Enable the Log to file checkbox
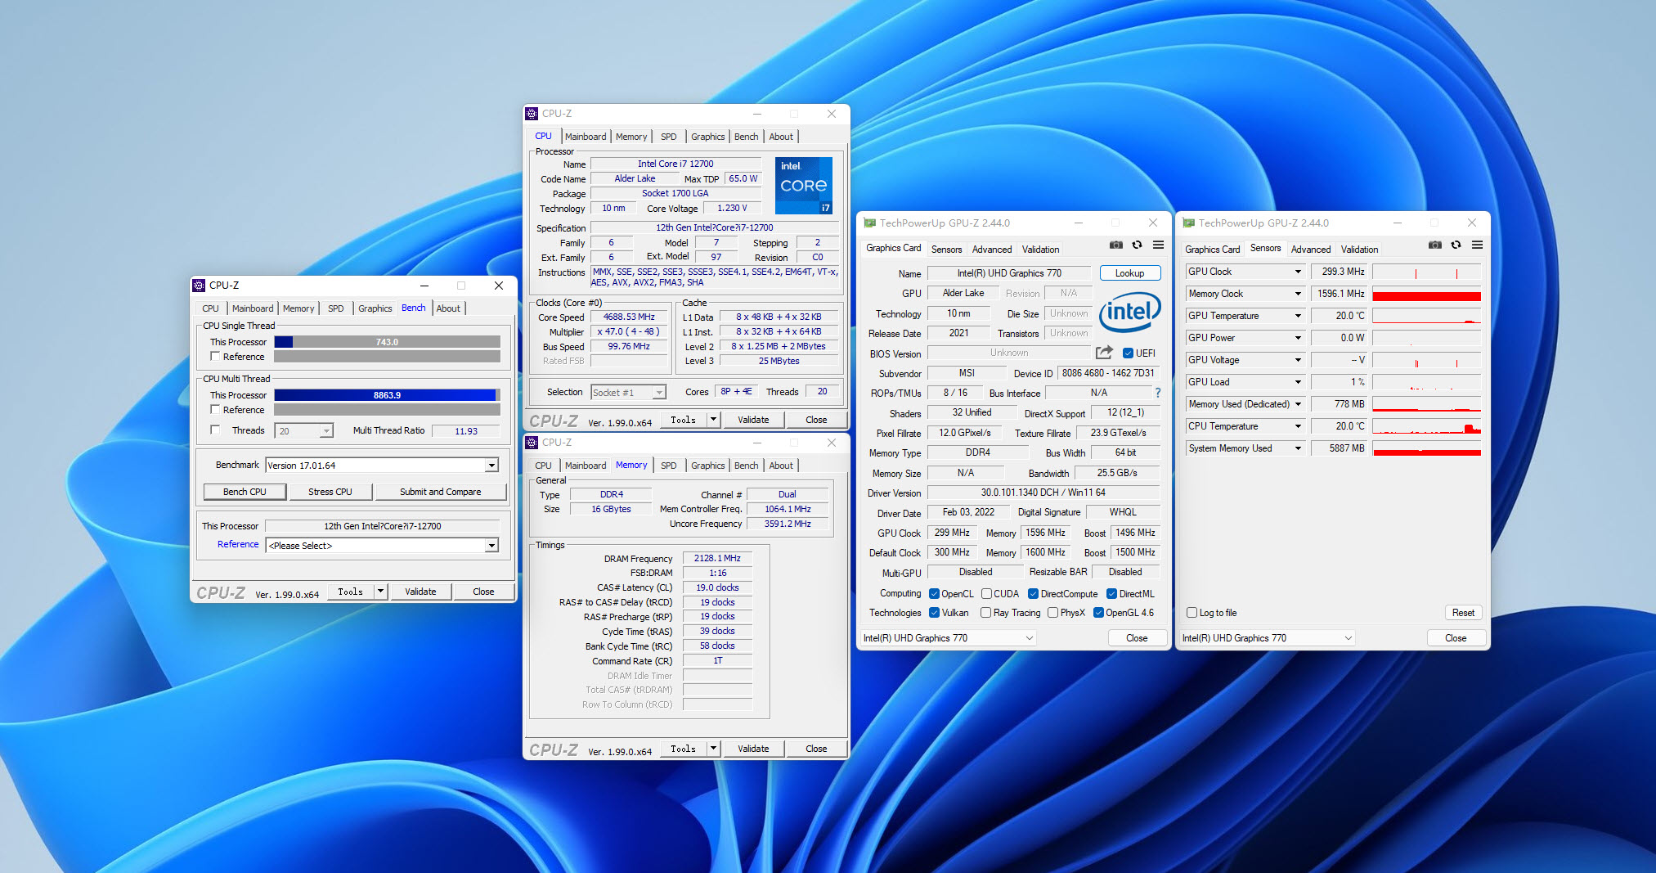The height and width of the screenshot is (873, 1656). point(1192,613)
